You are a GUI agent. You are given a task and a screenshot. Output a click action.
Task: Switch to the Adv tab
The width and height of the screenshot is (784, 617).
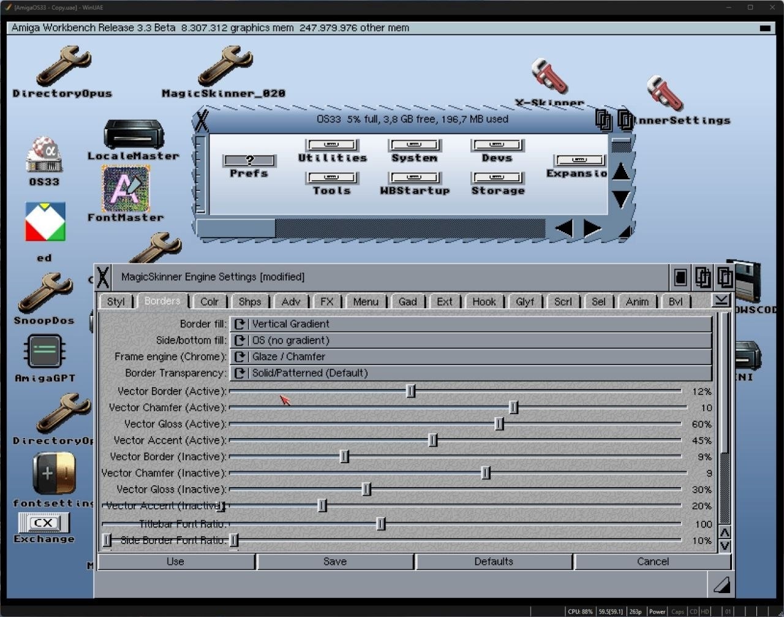291,301
